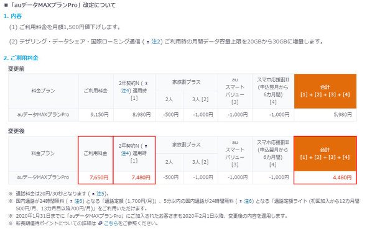Click anchor icon beside 2年契約N in 変更後 header
This screenshot has width=367, height=229.
coord(146,146)
